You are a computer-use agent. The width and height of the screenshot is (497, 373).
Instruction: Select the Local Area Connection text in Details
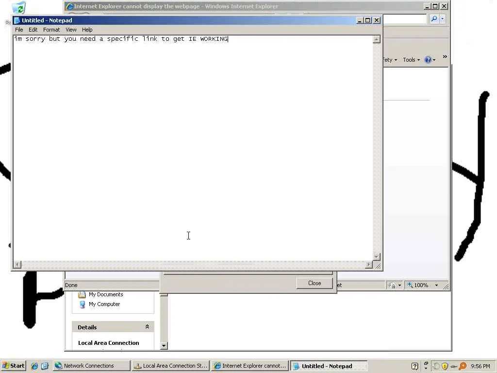coord(108,343)
